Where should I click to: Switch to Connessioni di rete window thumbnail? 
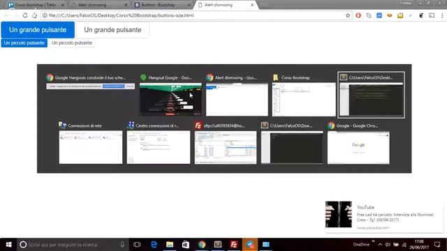(91, 142)
